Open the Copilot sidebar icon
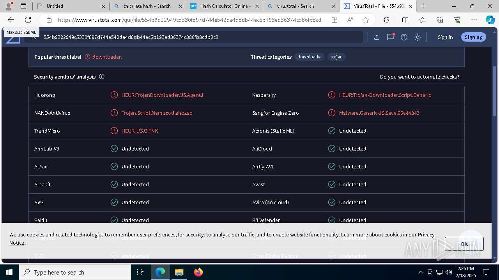499x280 pixels. coord(490,20)
